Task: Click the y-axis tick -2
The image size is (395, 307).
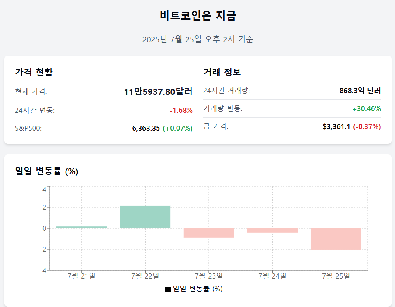Action: 43,250
